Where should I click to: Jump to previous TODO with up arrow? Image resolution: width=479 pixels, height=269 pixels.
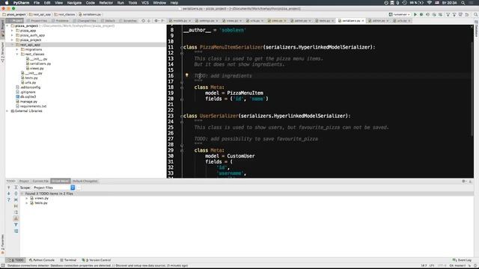[8, 188]
